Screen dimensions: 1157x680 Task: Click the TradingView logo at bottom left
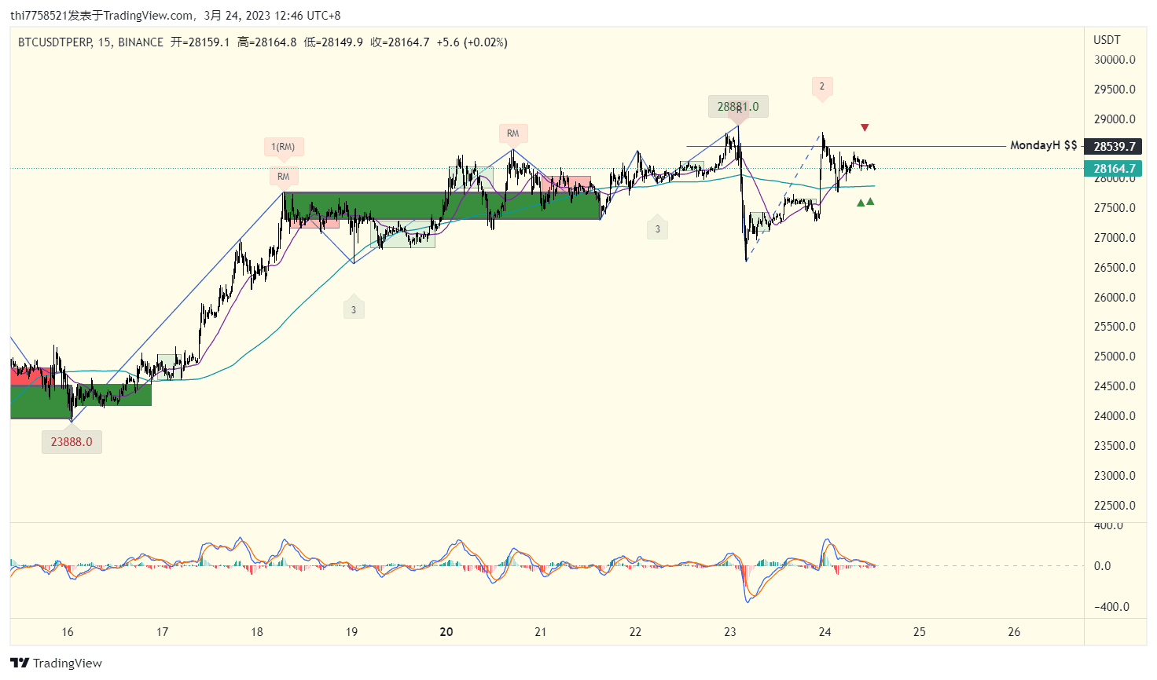pyautogui.click(x=56, y=663)
